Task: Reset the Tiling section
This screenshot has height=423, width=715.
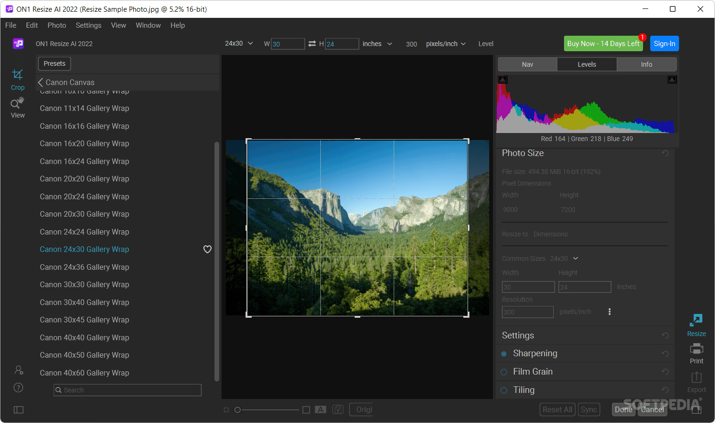Action: [x=665, y=390]
